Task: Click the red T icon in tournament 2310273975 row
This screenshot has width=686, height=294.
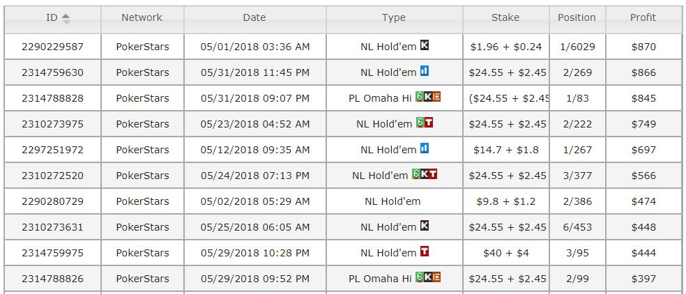Action: point(428,123)
